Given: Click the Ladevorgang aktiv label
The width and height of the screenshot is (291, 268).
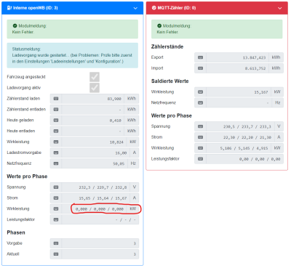Looking at the screenshot, I should [24, 88].
